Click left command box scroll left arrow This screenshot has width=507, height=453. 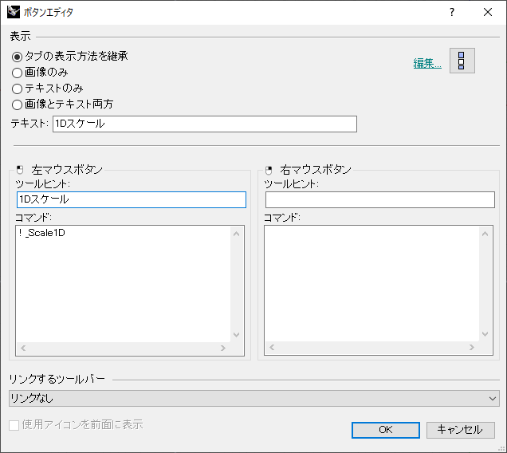(x=23, y=349)
